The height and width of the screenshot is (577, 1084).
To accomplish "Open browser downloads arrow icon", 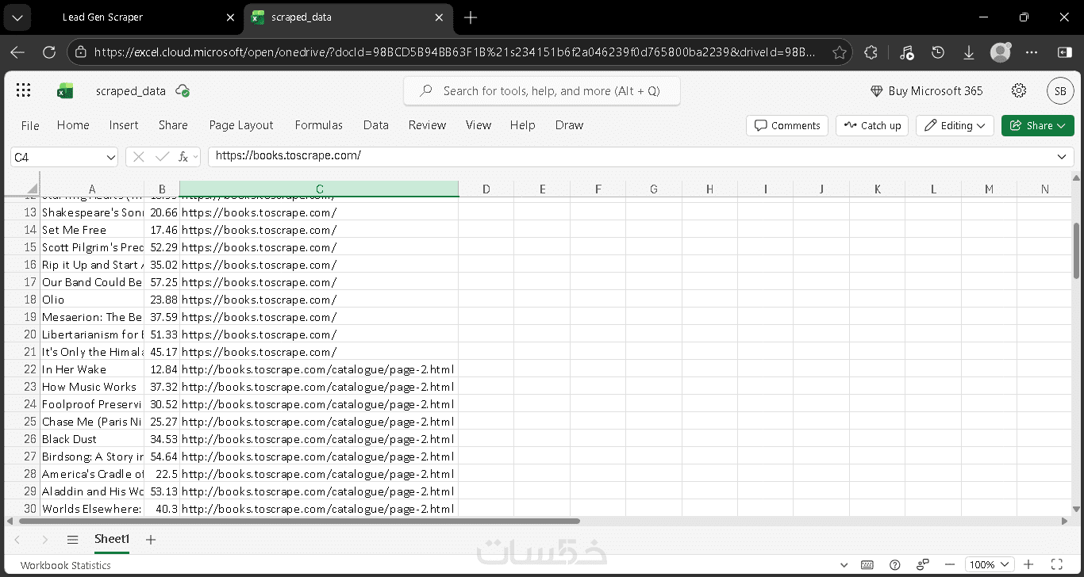I will click(x=969, y=52).
